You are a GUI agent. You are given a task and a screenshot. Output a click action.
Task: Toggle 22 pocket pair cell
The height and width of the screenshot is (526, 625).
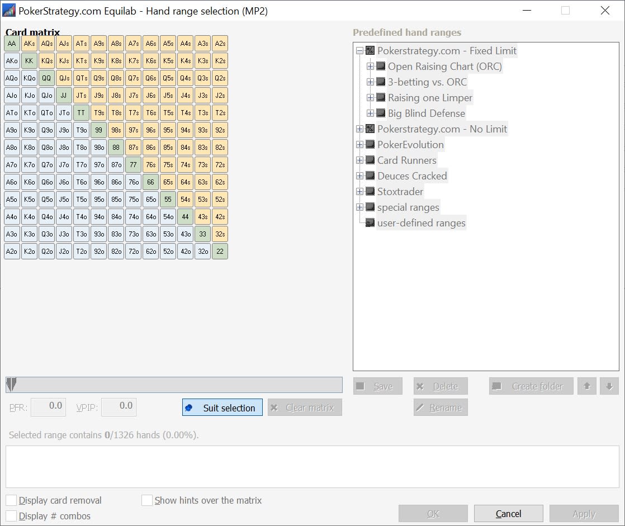(x=220, y=252)
